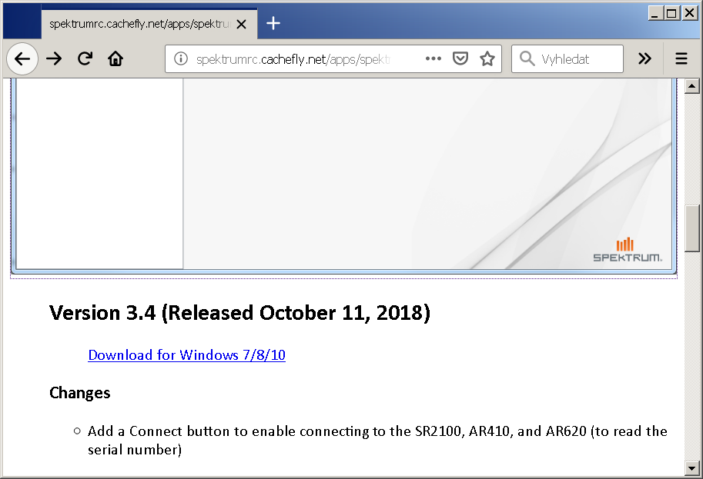This screenshot has height=479, width=703.
Task: Save the page to Pocket
Action: (460, 59)
